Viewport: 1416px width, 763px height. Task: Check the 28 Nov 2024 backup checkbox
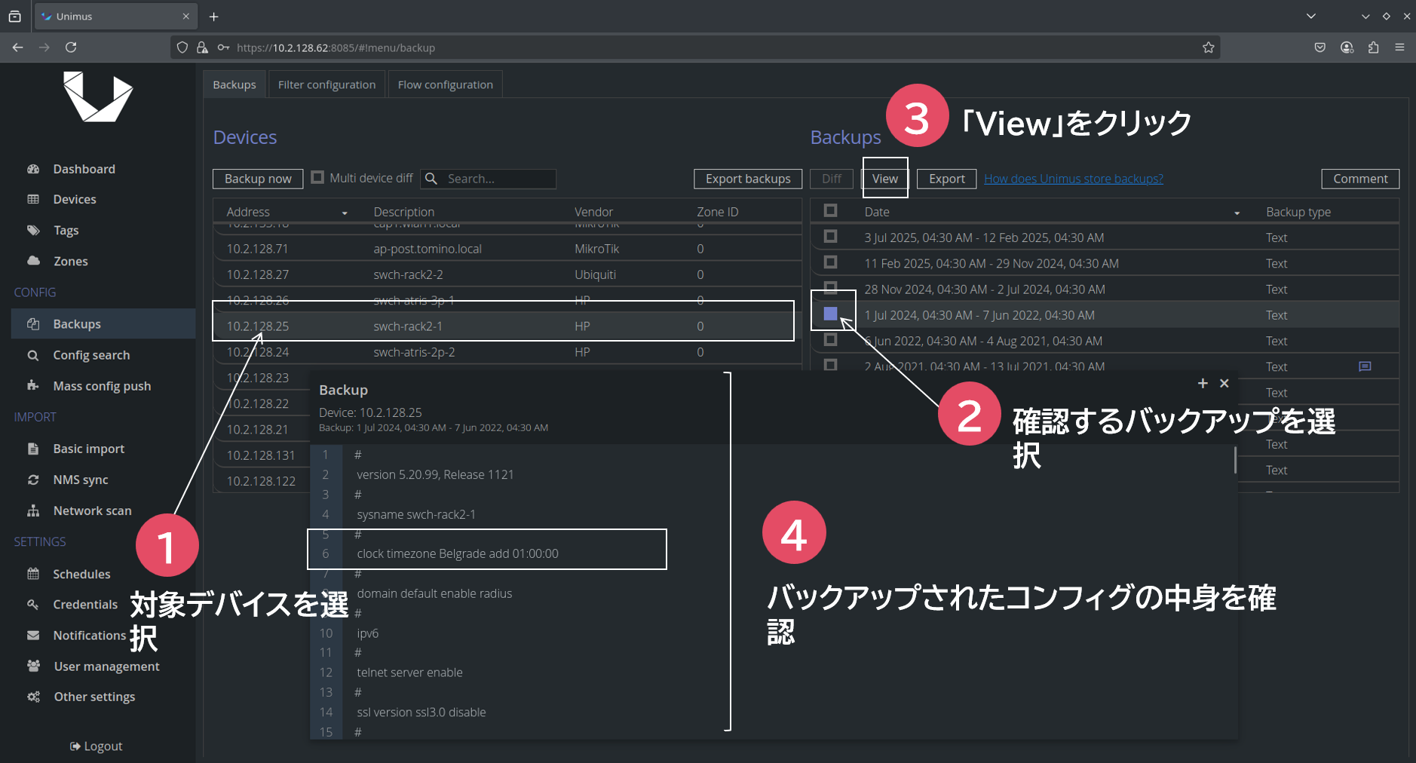coord(830,287)
